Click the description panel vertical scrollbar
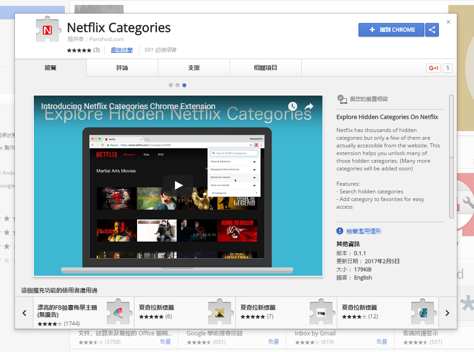The width and height of the screenshot is (474, 352). click(x=451, y=126)
